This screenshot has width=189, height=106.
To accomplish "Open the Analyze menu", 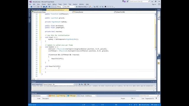I will [x=75, y=4].
